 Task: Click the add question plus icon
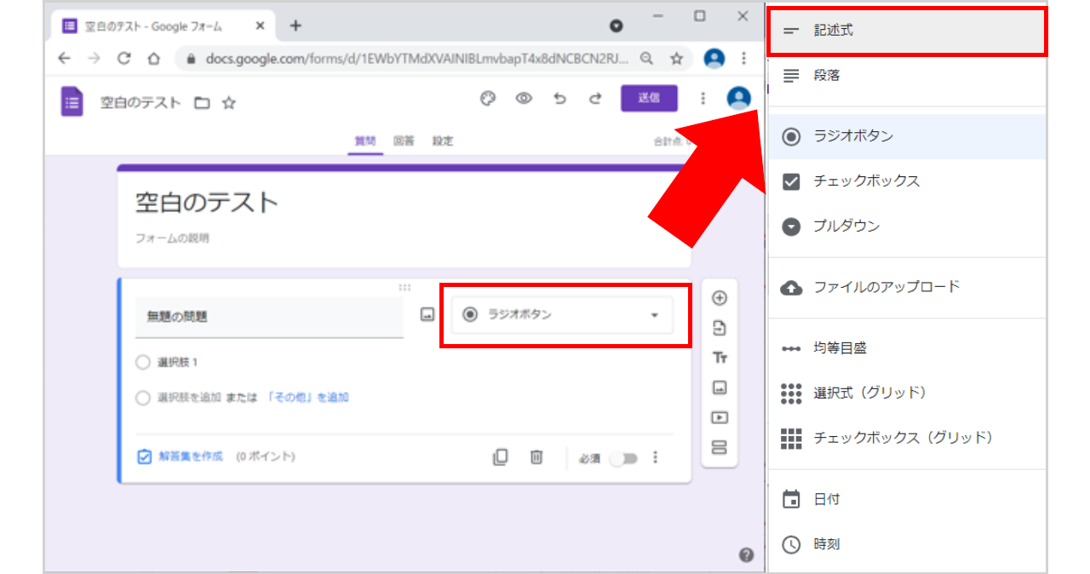720,298
